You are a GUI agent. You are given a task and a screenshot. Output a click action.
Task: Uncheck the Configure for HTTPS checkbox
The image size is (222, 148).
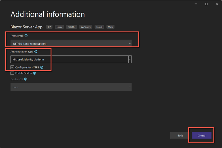coord(12,67)
